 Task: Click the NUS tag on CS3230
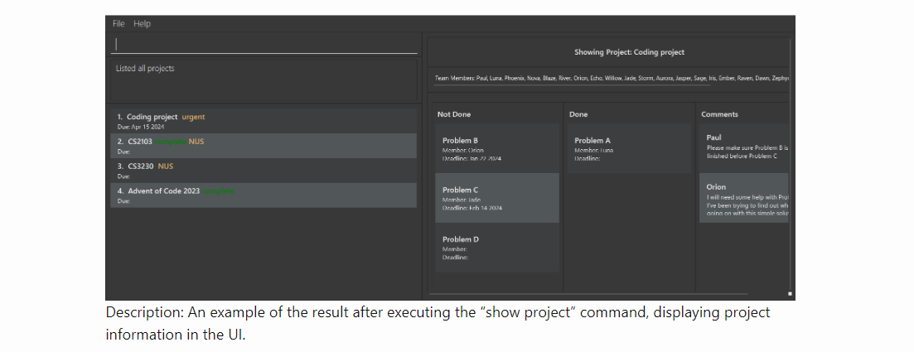[166, 166]
